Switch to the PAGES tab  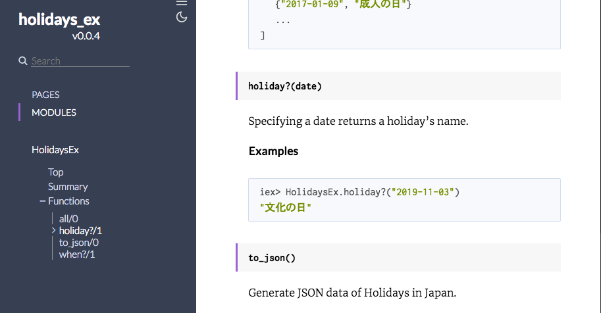(x=45, y=95)
